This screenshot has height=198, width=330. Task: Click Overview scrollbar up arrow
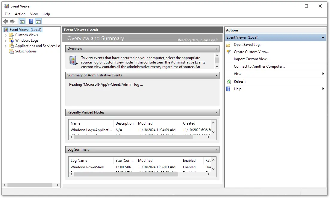(x=217, y=55)
